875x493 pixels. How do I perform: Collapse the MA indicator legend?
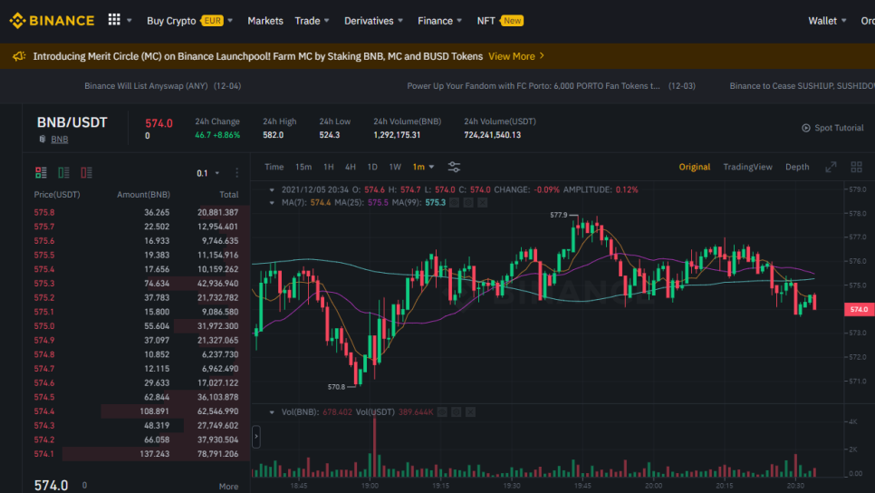272,203
